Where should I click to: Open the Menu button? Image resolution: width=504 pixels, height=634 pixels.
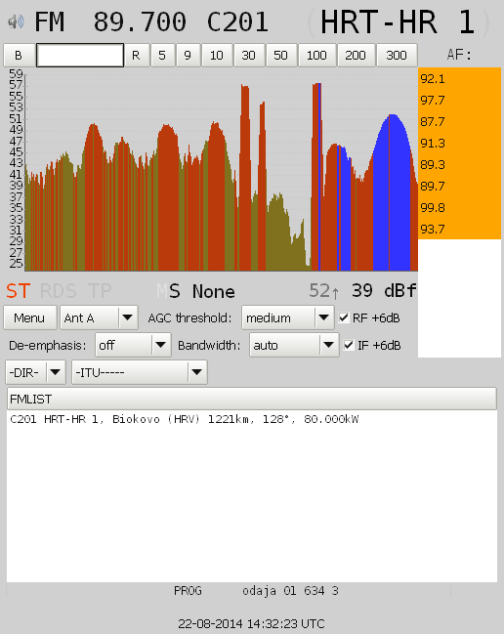29,317
